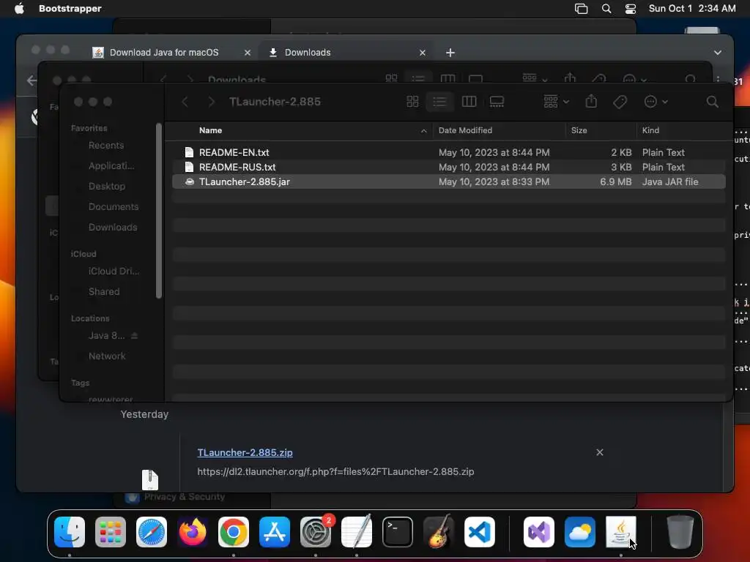The height and width of the screenshot is (562, 750).
Task: Switch Finder to column view
Action: pyautogui.click(x=469, y=101)
